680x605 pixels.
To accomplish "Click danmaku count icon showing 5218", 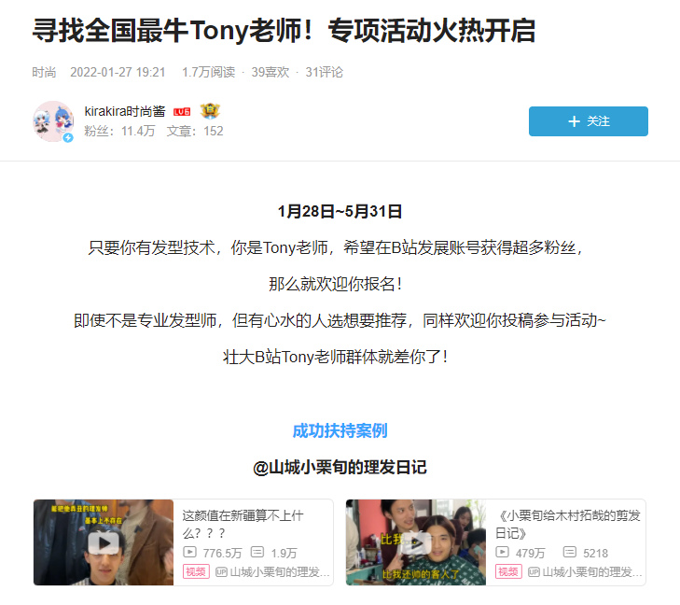I will pos(569,552).
